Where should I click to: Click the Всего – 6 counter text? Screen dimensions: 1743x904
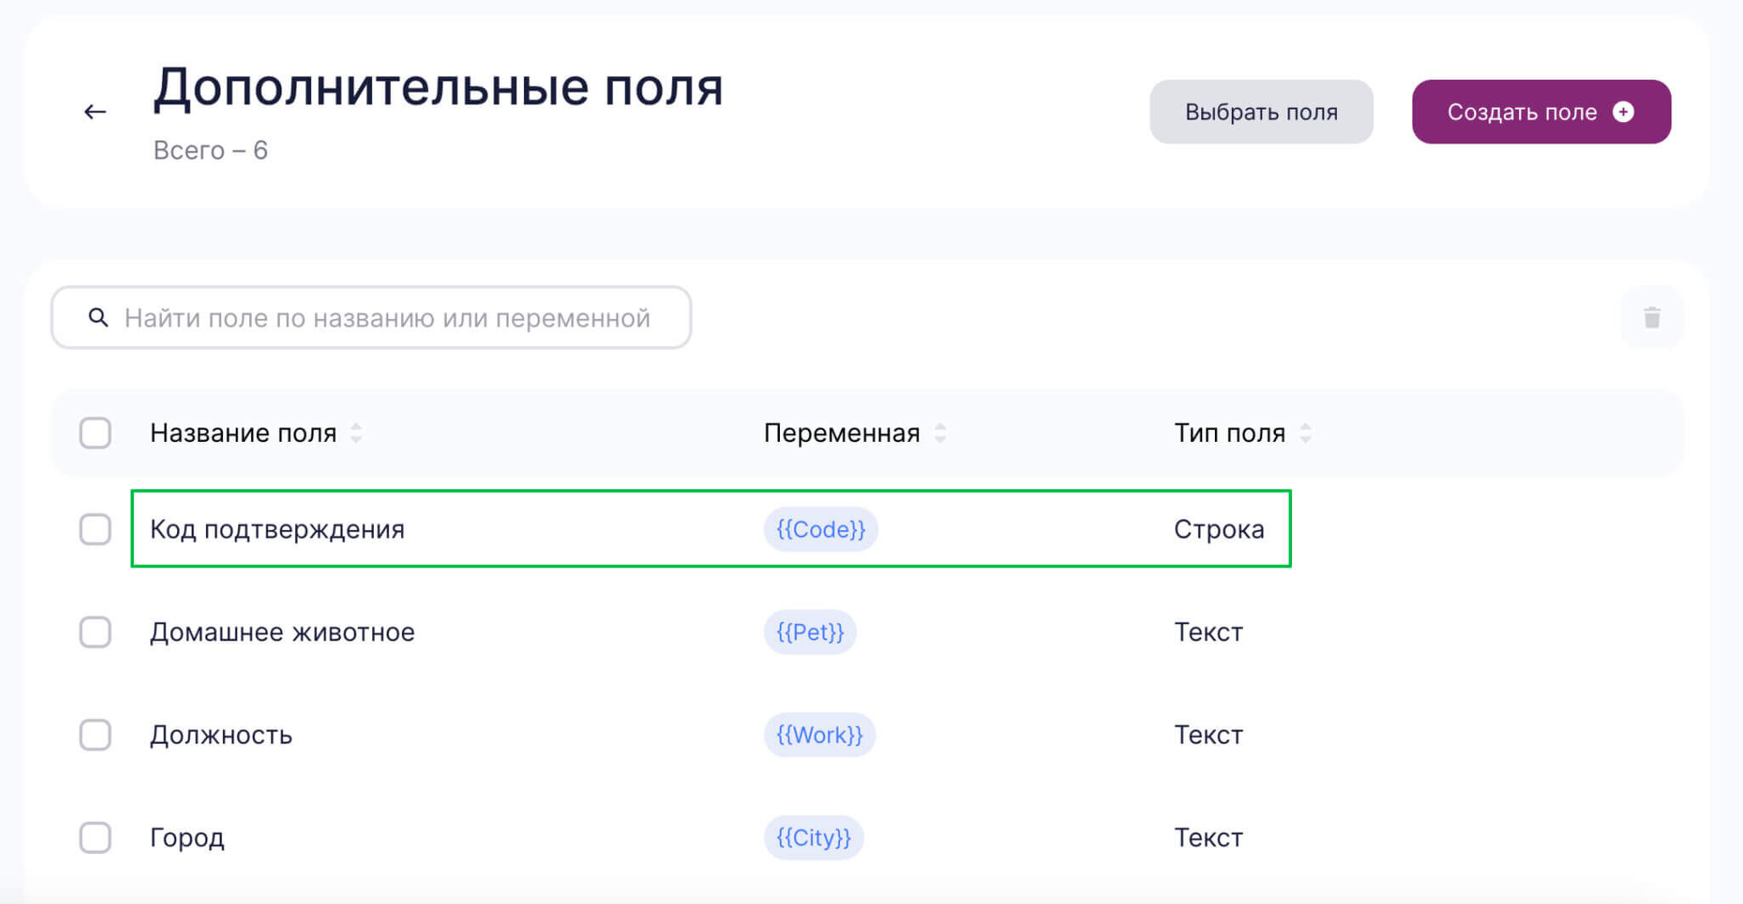(210, 150)
